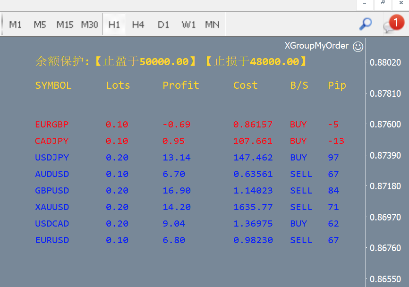The image size is (409, 287).
Task: Open the search magnifier icon
Action: click(x=365, y=24)
